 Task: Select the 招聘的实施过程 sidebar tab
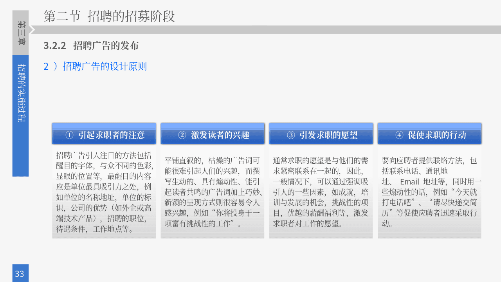[20, 116]
